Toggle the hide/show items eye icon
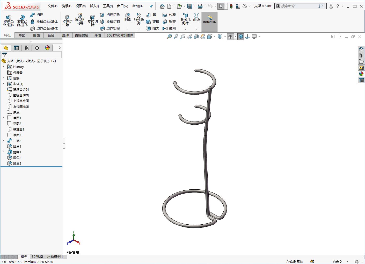 click(x=230, y=37)
